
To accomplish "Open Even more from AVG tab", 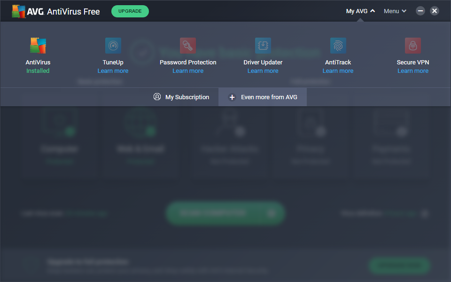I will pyautogui.click(x=263, y=97).
